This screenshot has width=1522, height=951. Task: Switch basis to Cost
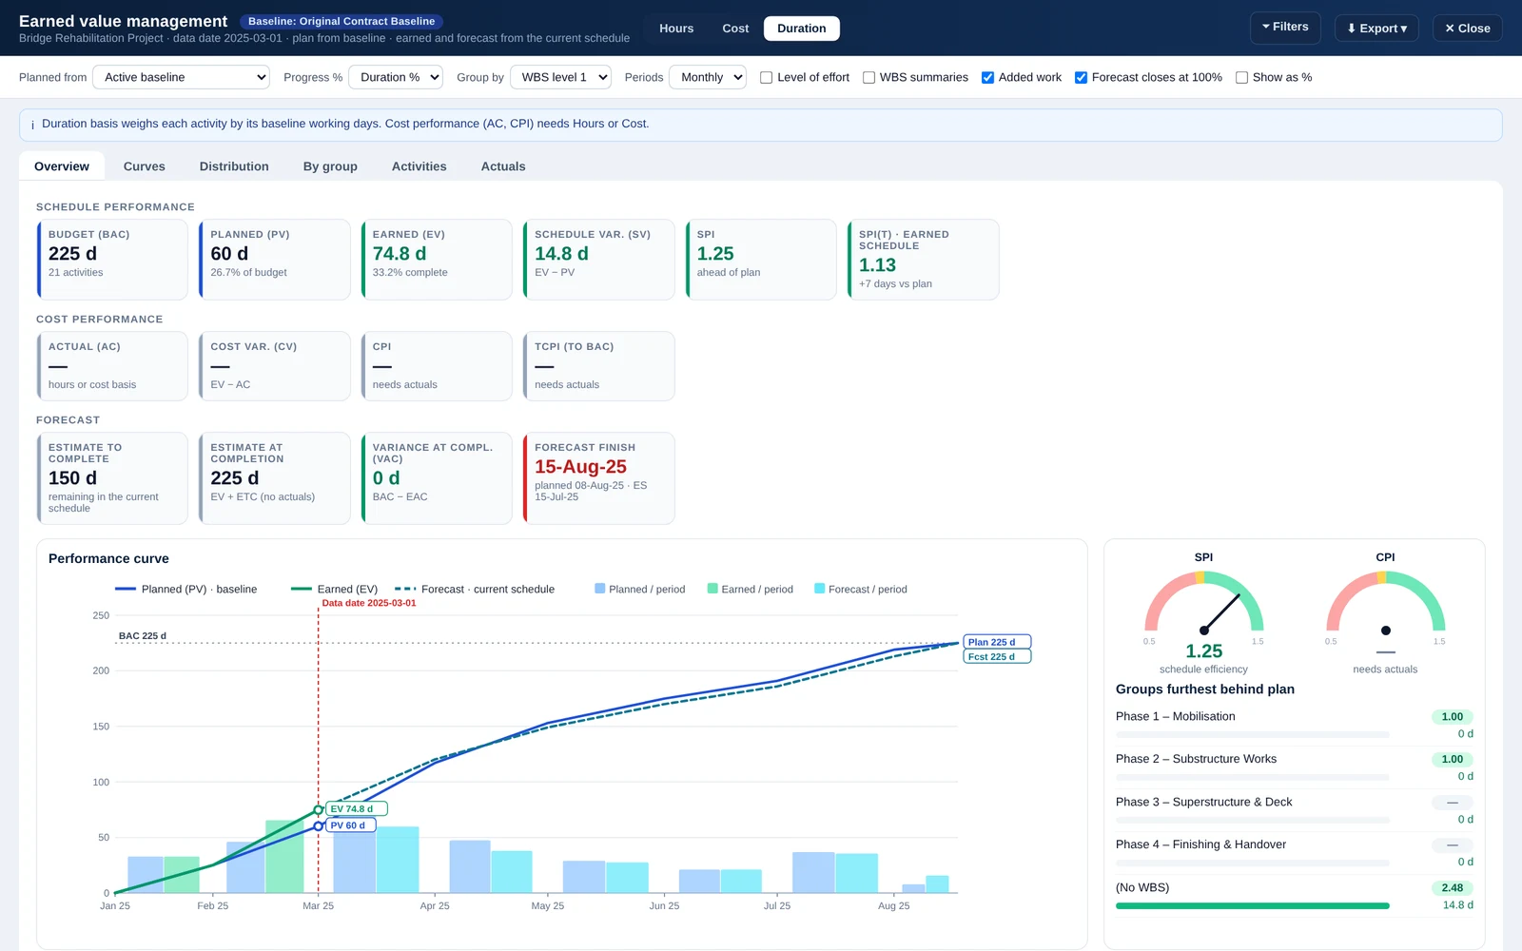735,29
